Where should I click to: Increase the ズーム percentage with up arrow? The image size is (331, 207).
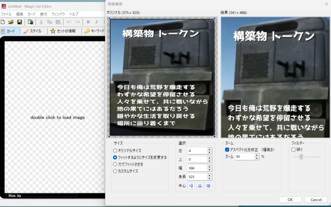point(257,155)
